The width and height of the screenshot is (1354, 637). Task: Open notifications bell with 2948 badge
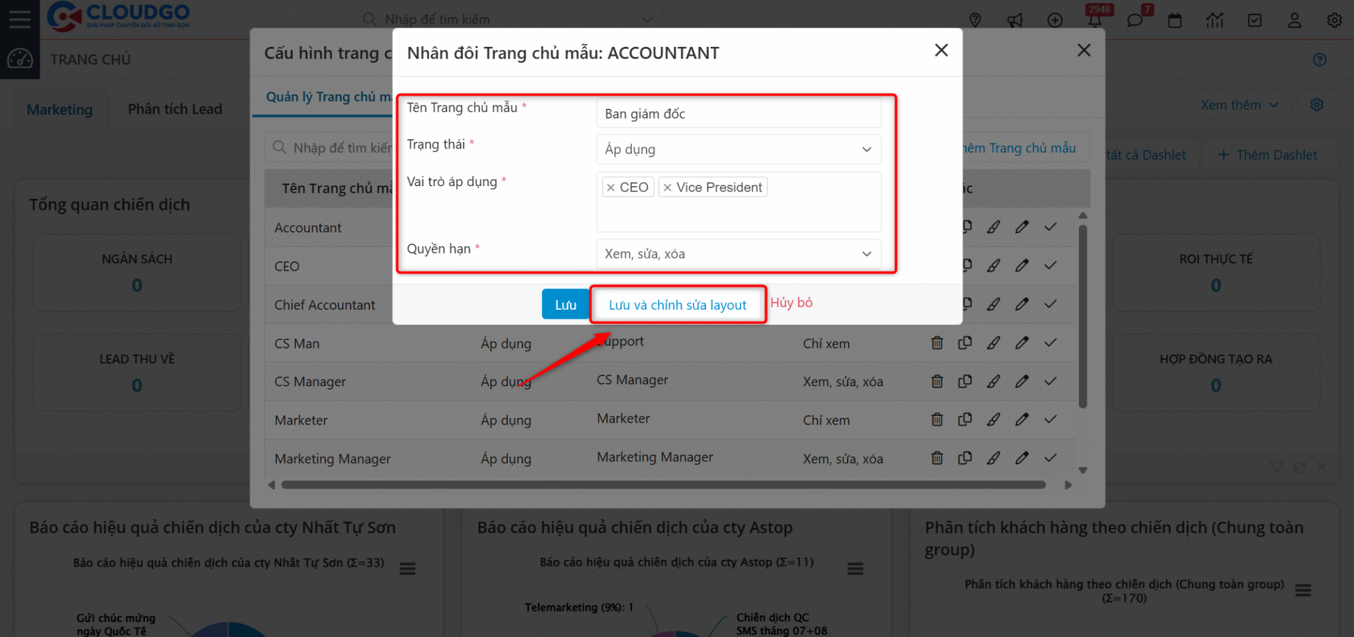click(1095, 20)
